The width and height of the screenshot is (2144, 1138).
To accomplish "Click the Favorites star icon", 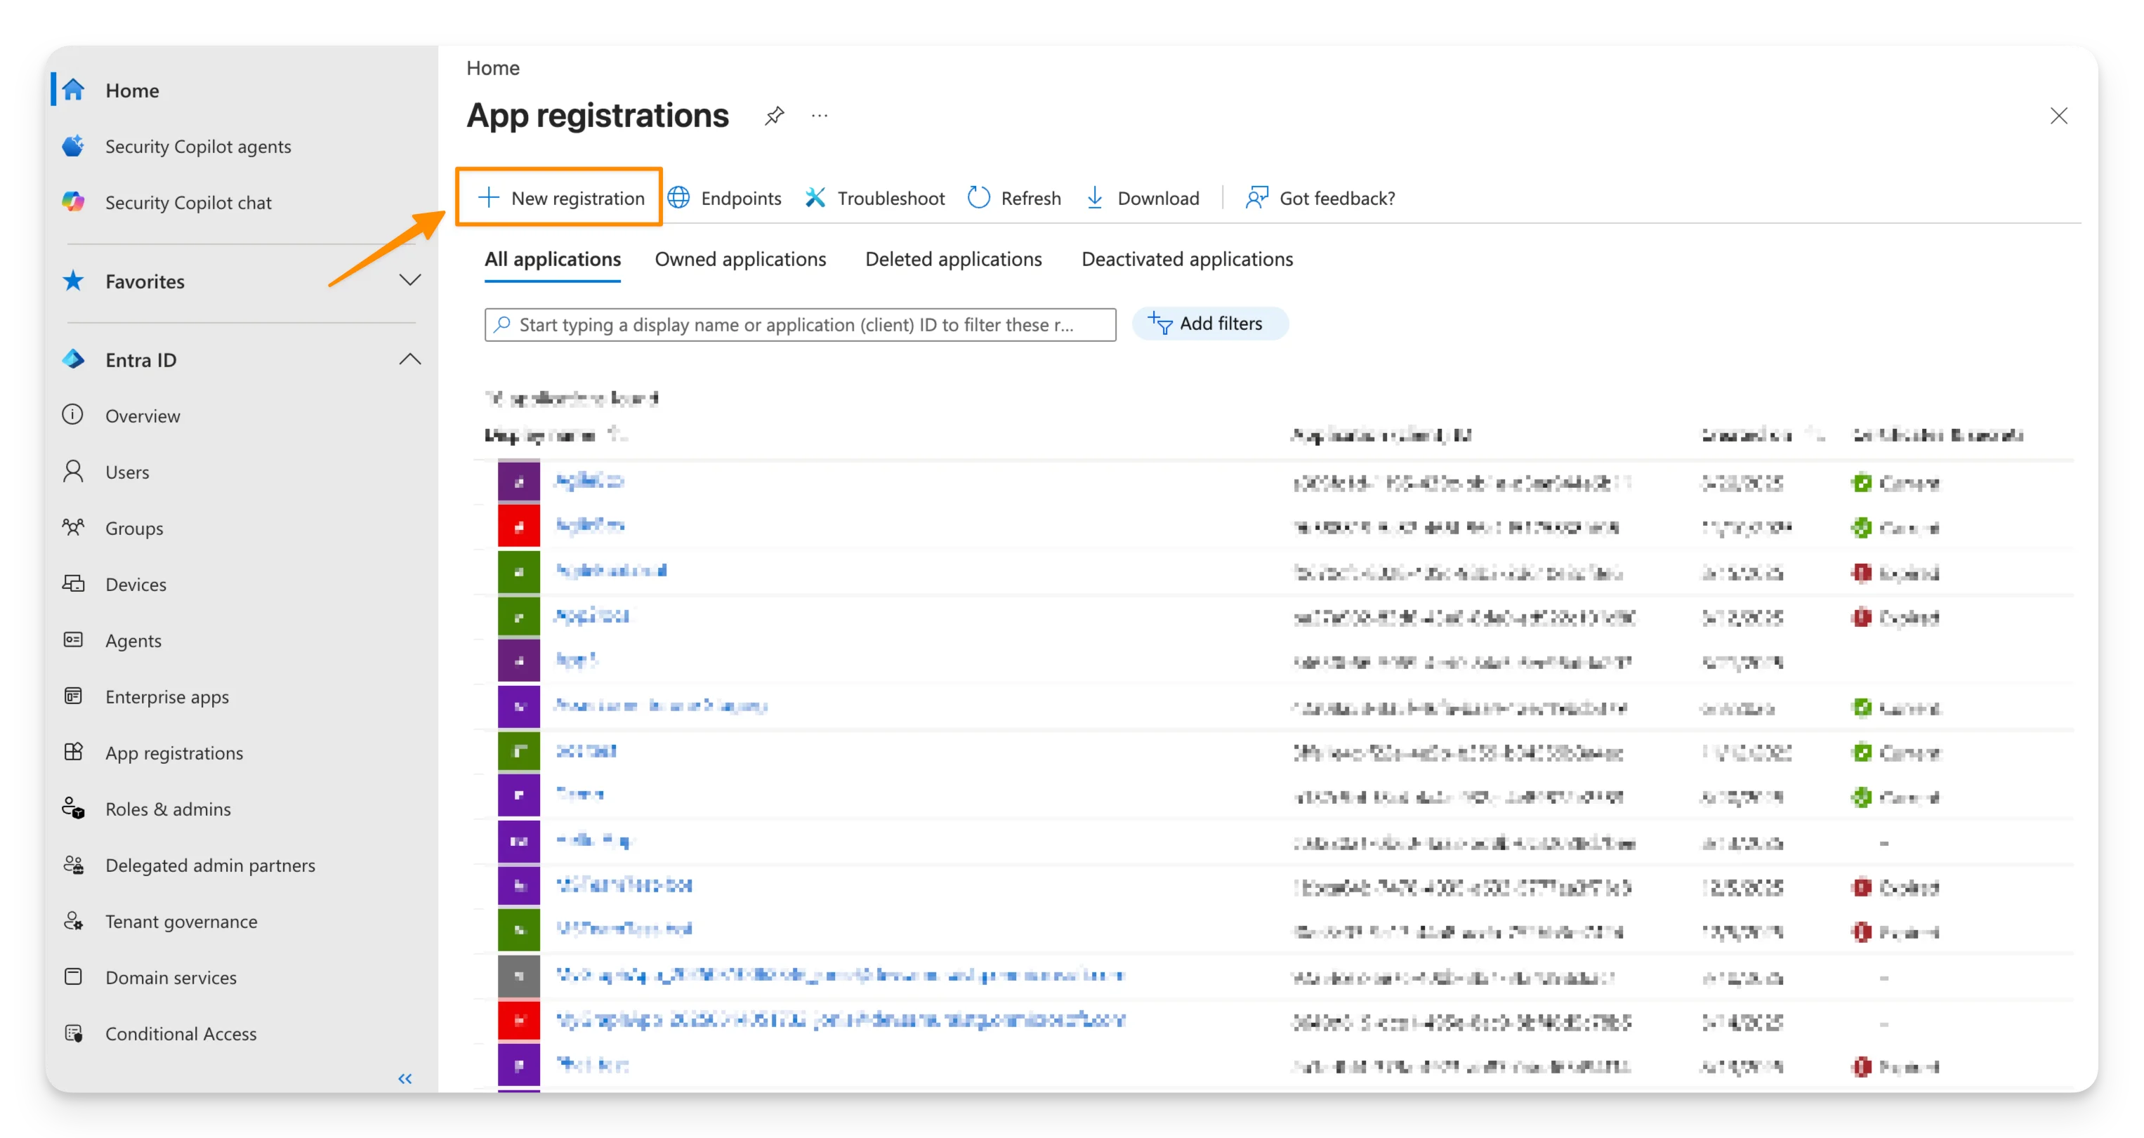I will tap(73, 282).
